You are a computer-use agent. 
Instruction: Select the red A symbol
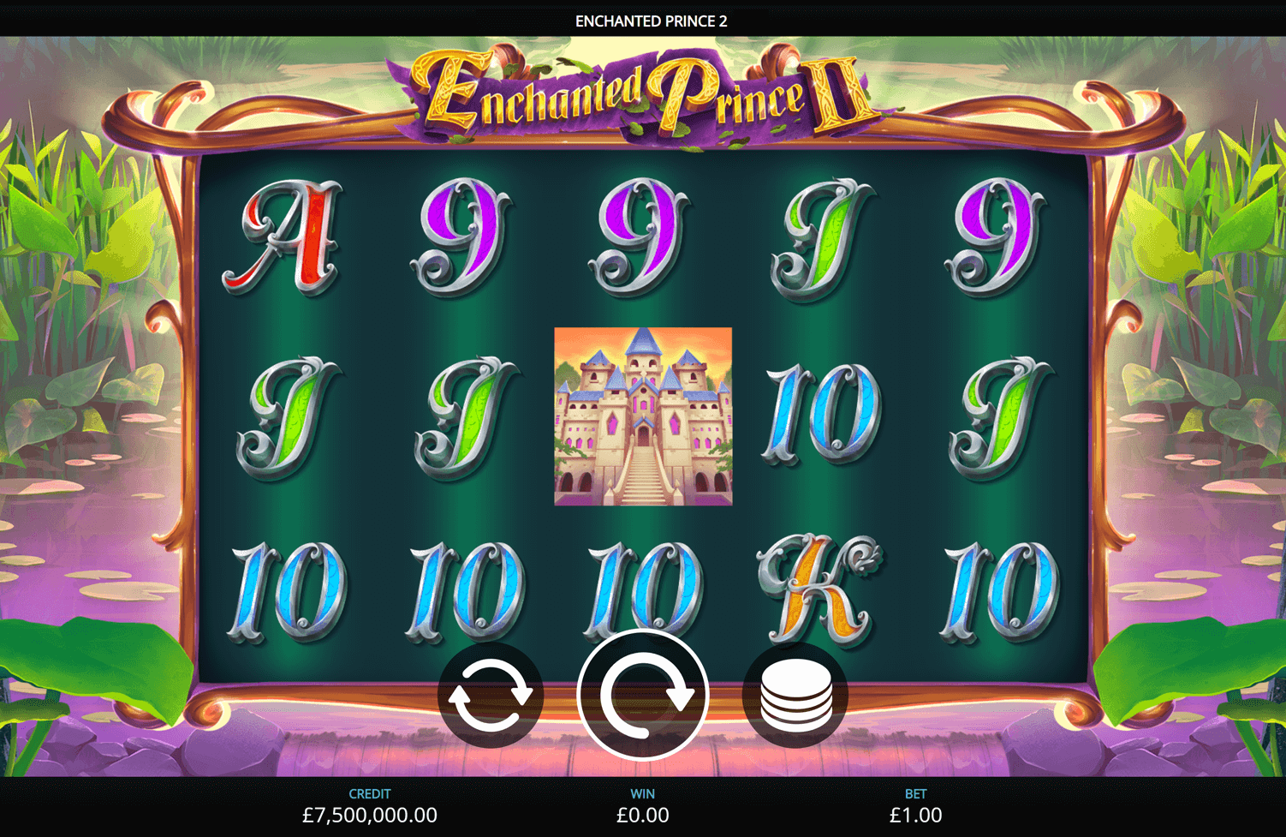pyautogui.click(x=284, y=236)
